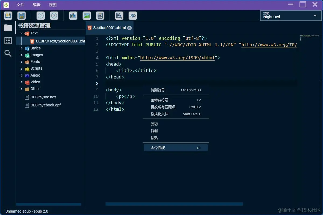The image size is (323, 215).
Task: Expand the Other folder chevron
Action: [22, 89]
